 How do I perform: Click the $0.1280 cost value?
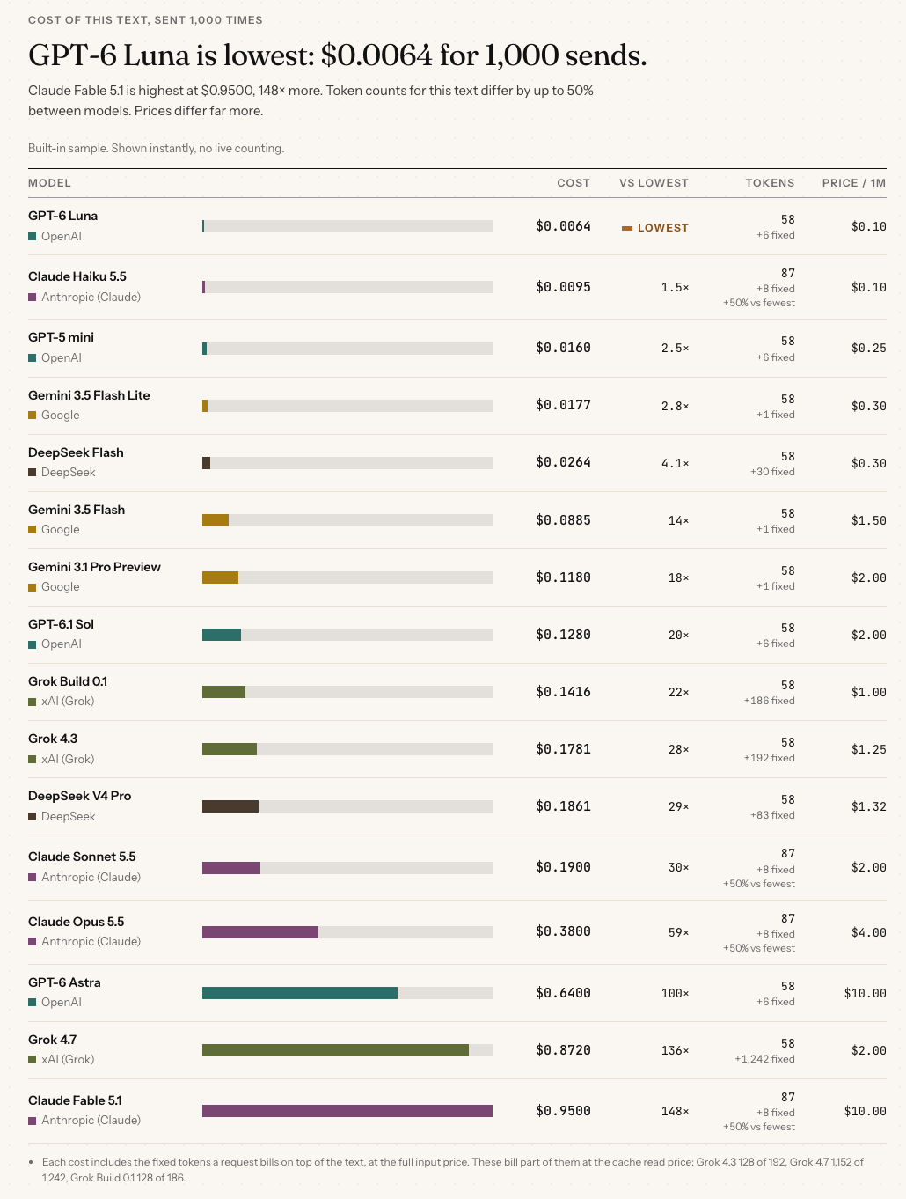[563, 635]
